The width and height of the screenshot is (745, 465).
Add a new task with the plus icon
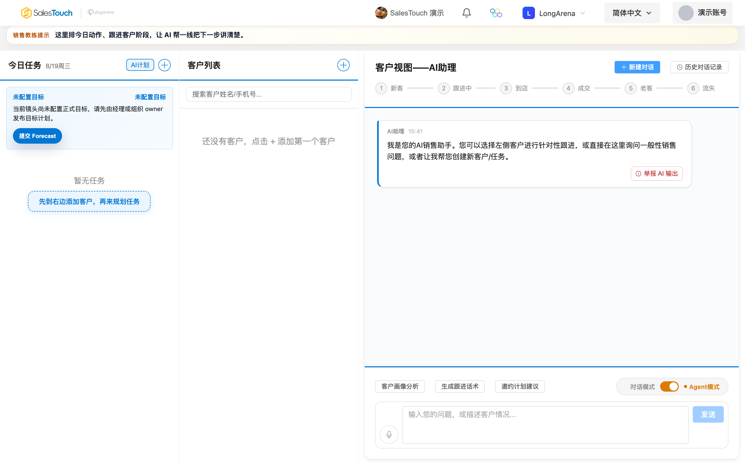coord(165,65)
